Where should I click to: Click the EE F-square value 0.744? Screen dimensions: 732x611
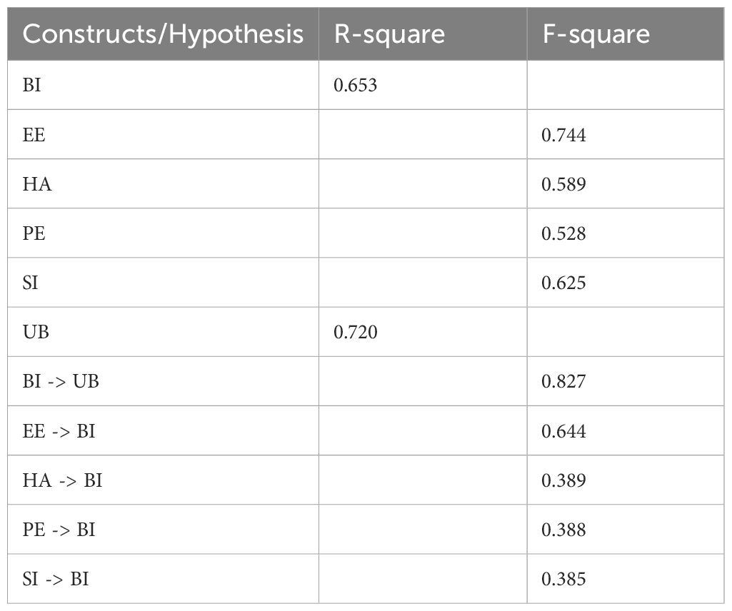(563, 135)
